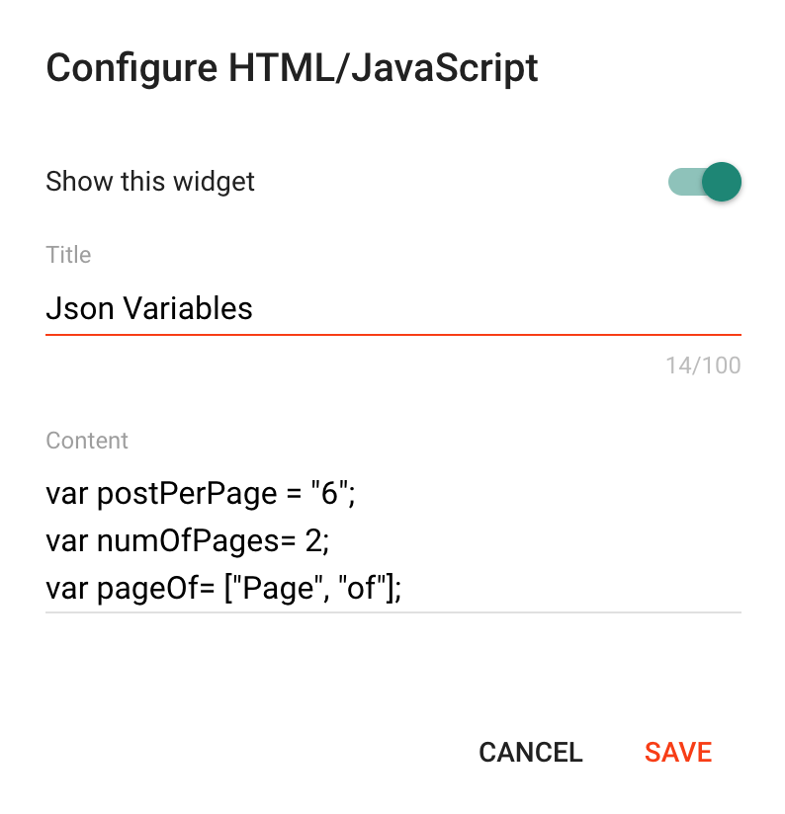785x814 pixels.
Task: Click the Configure HTML/JavaScript heading
Action: click(x=292, y=68)
